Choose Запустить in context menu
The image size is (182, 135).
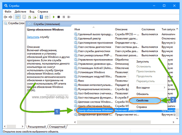pyautogui.click(x=143, y=61)
